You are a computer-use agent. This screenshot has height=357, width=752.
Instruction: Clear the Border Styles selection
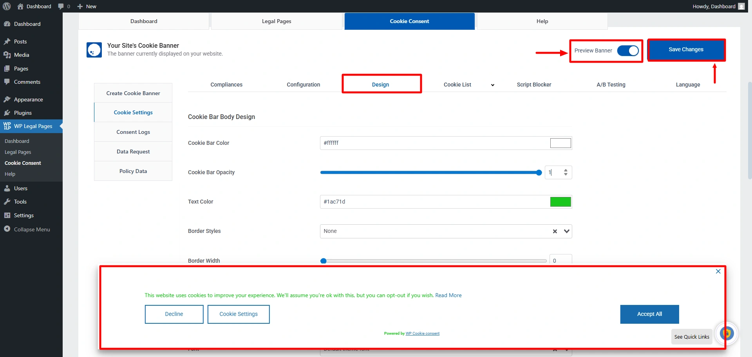555,231
